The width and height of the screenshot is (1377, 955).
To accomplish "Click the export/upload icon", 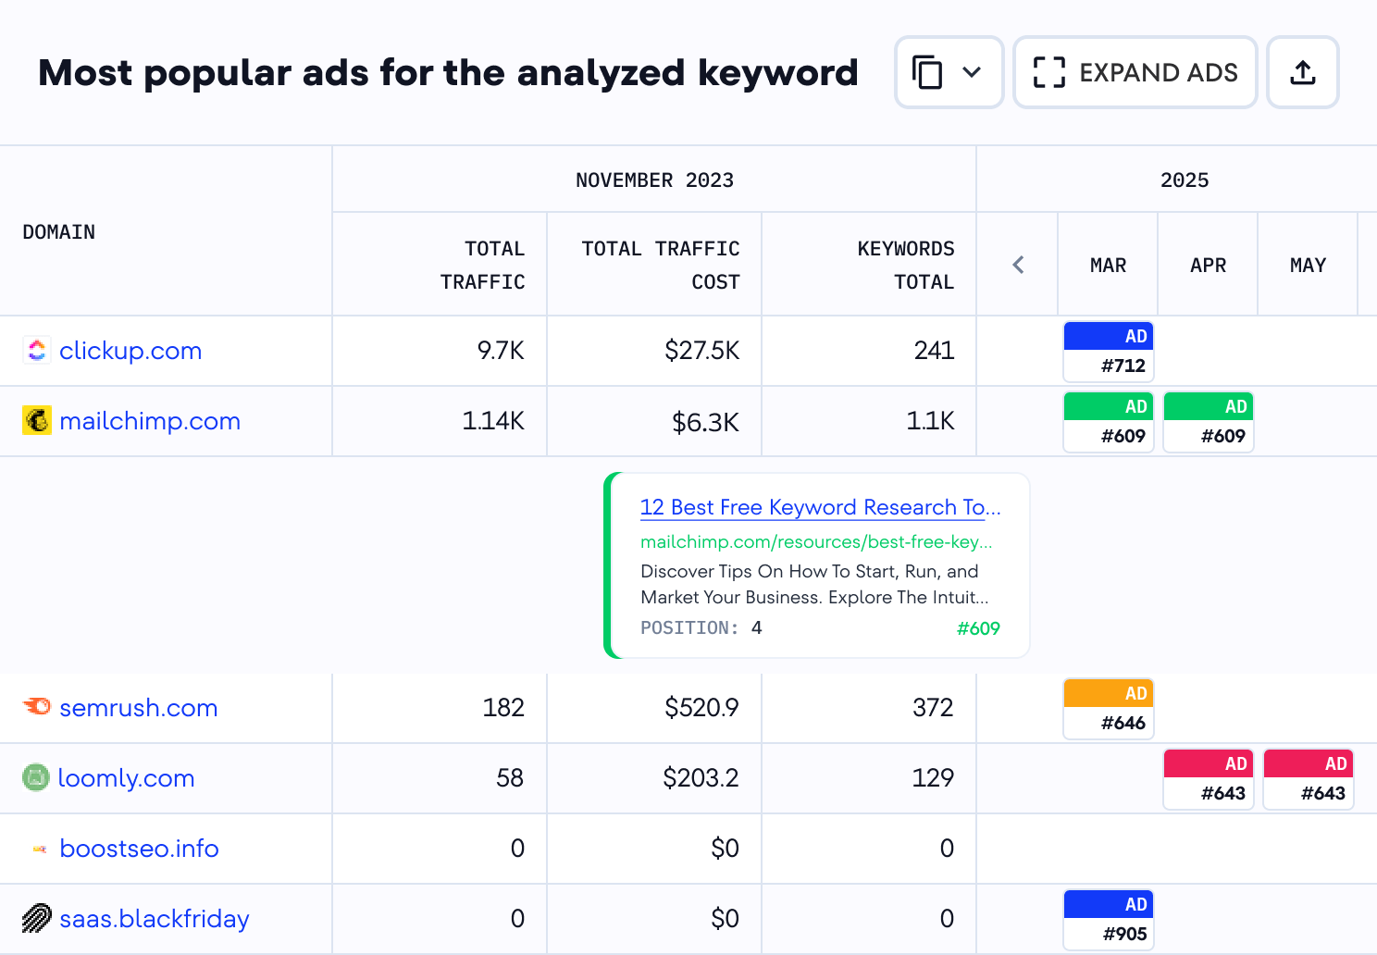I will pyautogui.click(x=1302, y=71).
